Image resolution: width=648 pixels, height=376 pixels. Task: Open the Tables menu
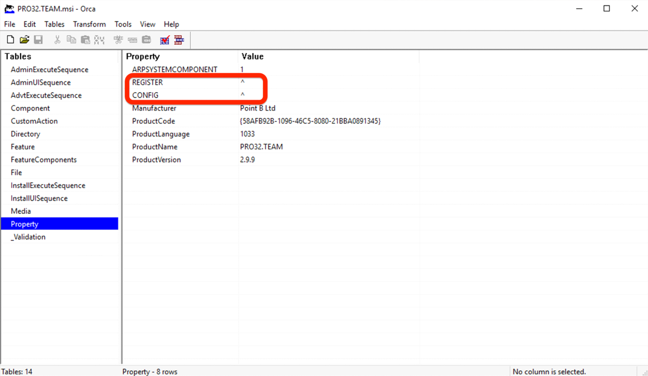click(x=54, y=24)
